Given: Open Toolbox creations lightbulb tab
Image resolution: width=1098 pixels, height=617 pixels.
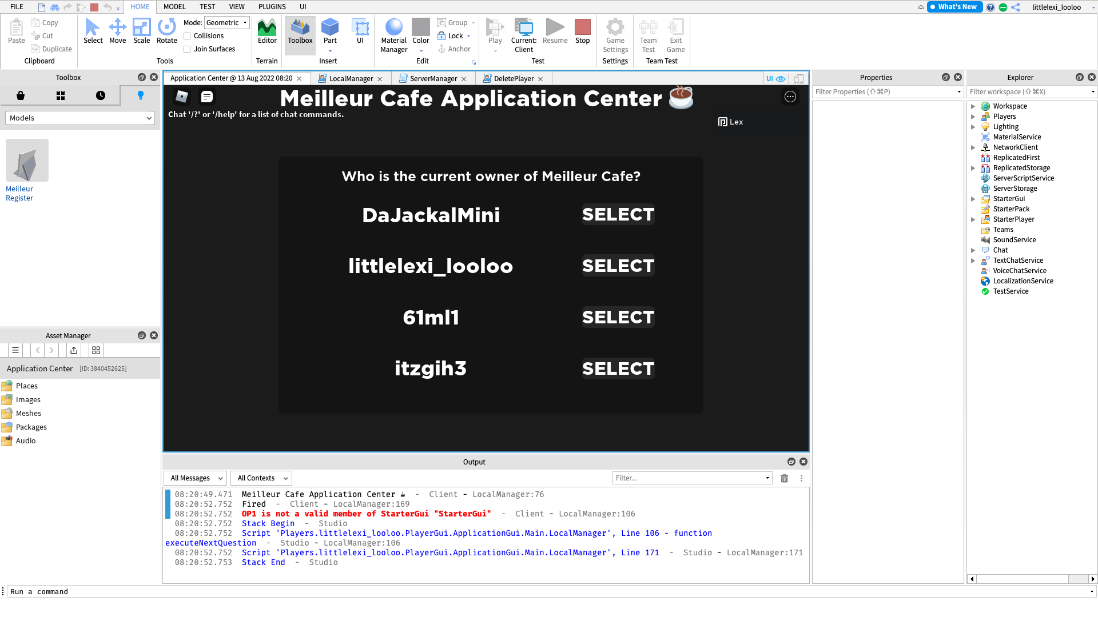Looking at the screenshot, I should [x=141, y=95].
